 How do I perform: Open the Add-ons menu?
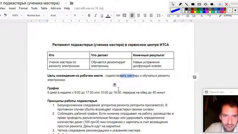(56, 8)
